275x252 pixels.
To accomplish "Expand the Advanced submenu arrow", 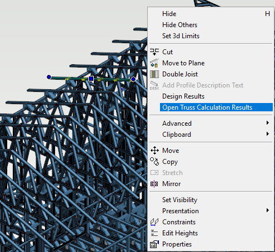I will click(268, 123).
